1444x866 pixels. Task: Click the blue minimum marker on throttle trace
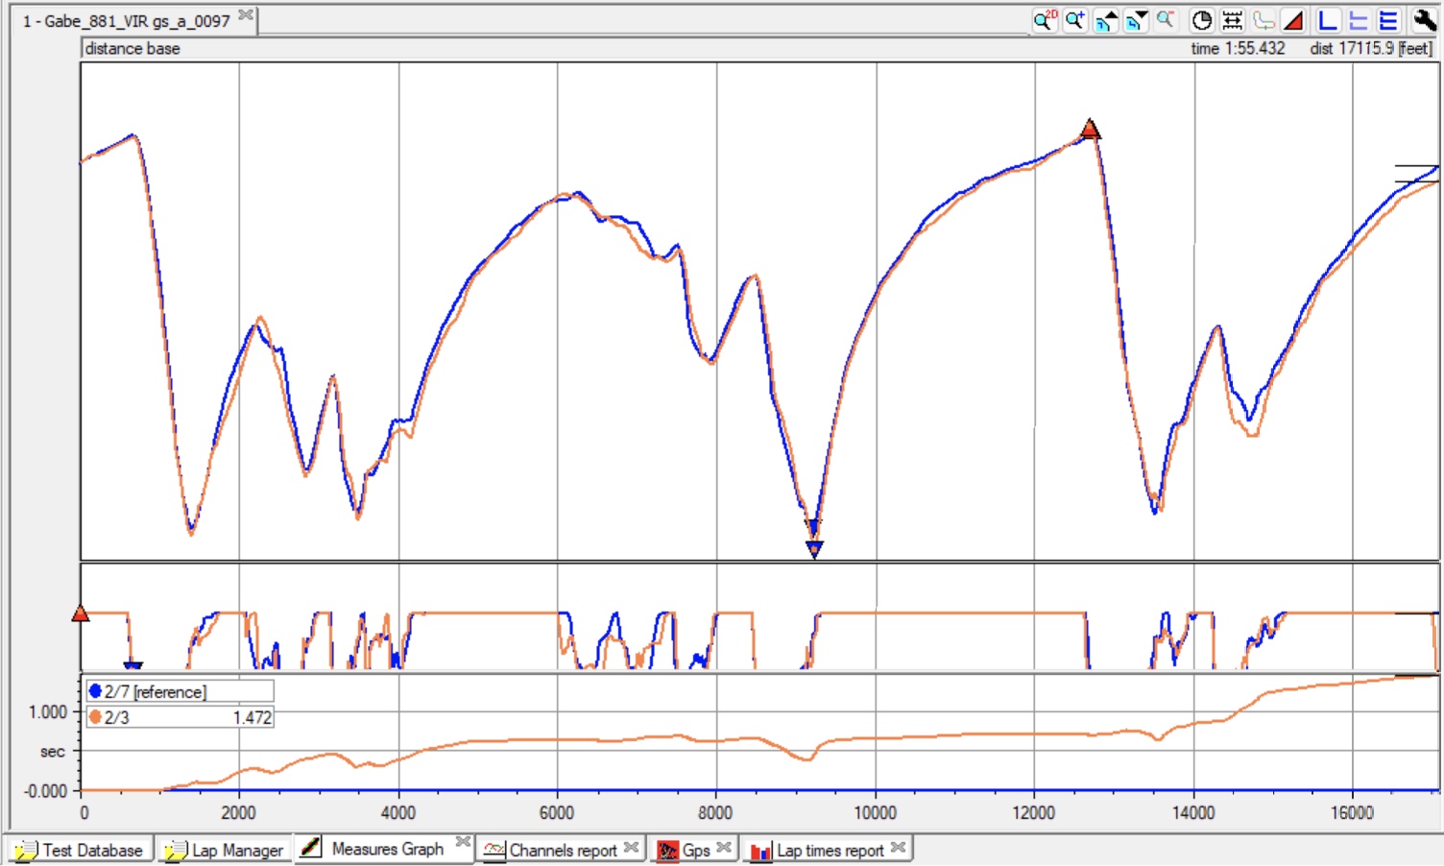click(x=133, y=665)
